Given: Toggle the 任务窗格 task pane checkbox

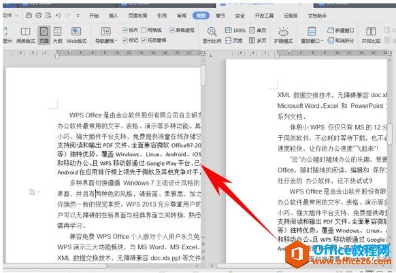Looking at the screenshot, I should pos(154,40).
